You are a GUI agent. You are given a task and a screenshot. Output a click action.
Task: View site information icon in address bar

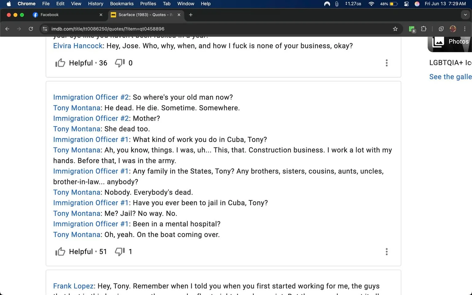coord(45,29)
